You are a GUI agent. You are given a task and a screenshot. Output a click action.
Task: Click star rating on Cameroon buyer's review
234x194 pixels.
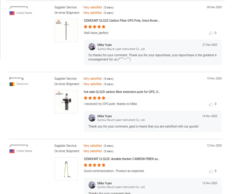pos(94,98)
